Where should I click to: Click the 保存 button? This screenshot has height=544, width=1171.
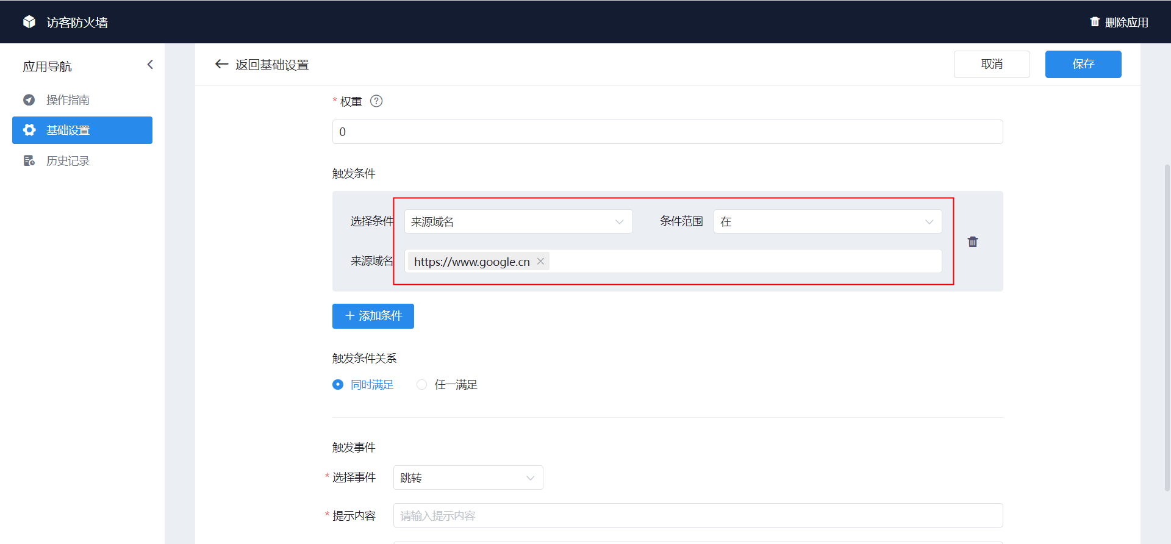[x=1083, y=64]
